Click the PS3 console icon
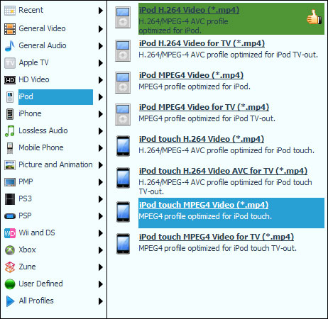Screen dimensions: 328x319 [10, 199]
